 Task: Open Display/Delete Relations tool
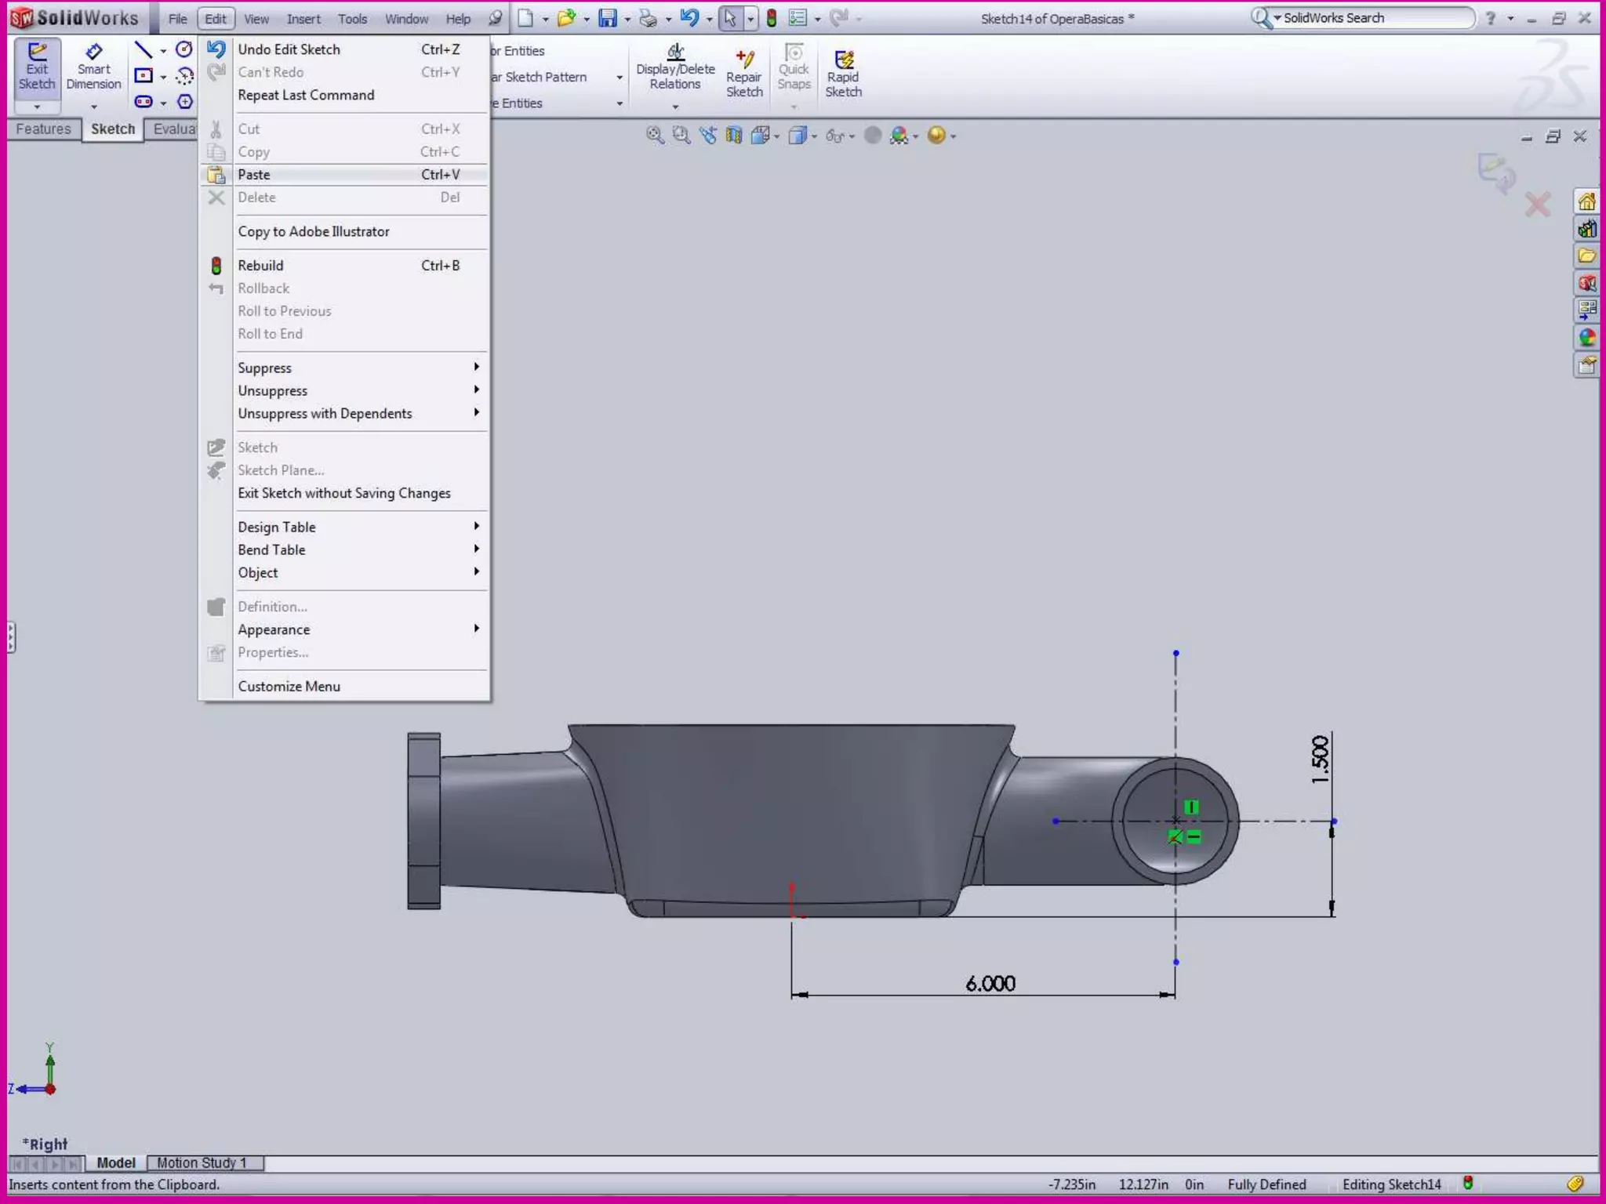pos(675,68)
